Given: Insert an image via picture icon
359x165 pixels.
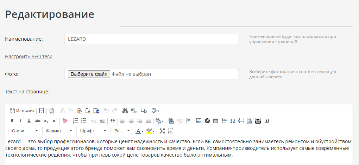Looking at the screenshot, I should pyautogui.click(x=199, y=121).
